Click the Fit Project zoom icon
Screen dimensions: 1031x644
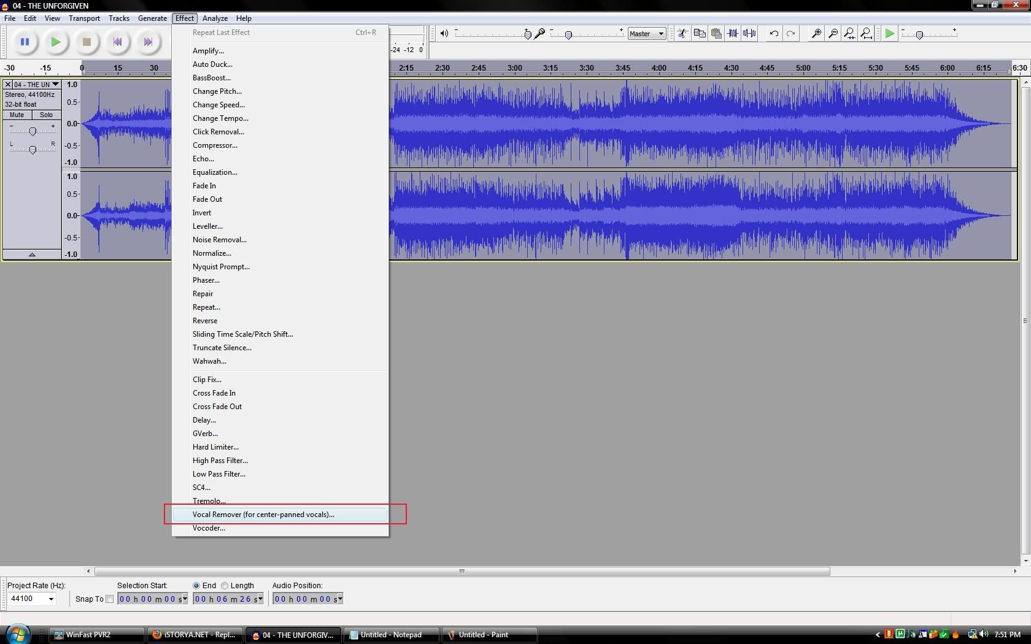point(866,34)
